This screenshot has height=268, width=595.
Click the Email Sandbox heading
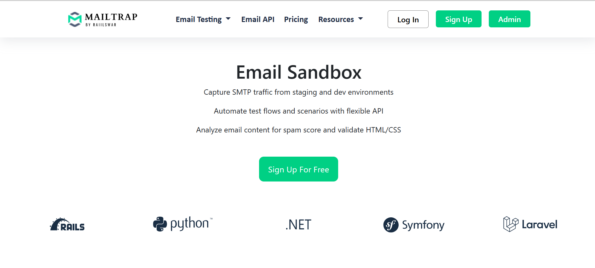pos(298,72)
